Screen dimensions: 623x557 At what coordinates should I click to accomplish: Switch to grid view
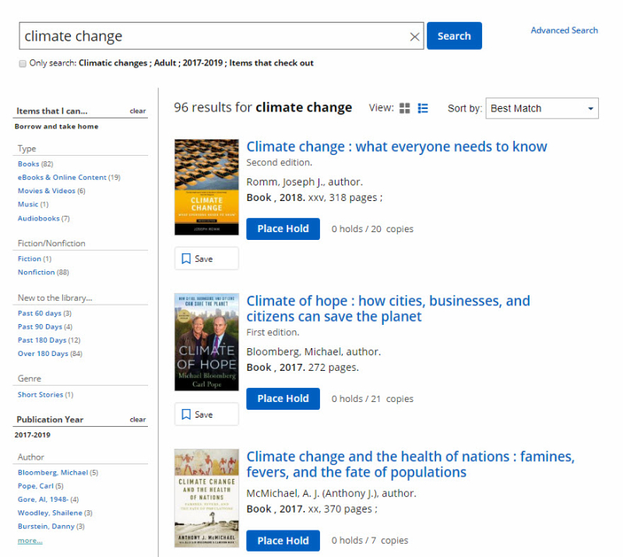pyautogui.click(x=404, y=108)
